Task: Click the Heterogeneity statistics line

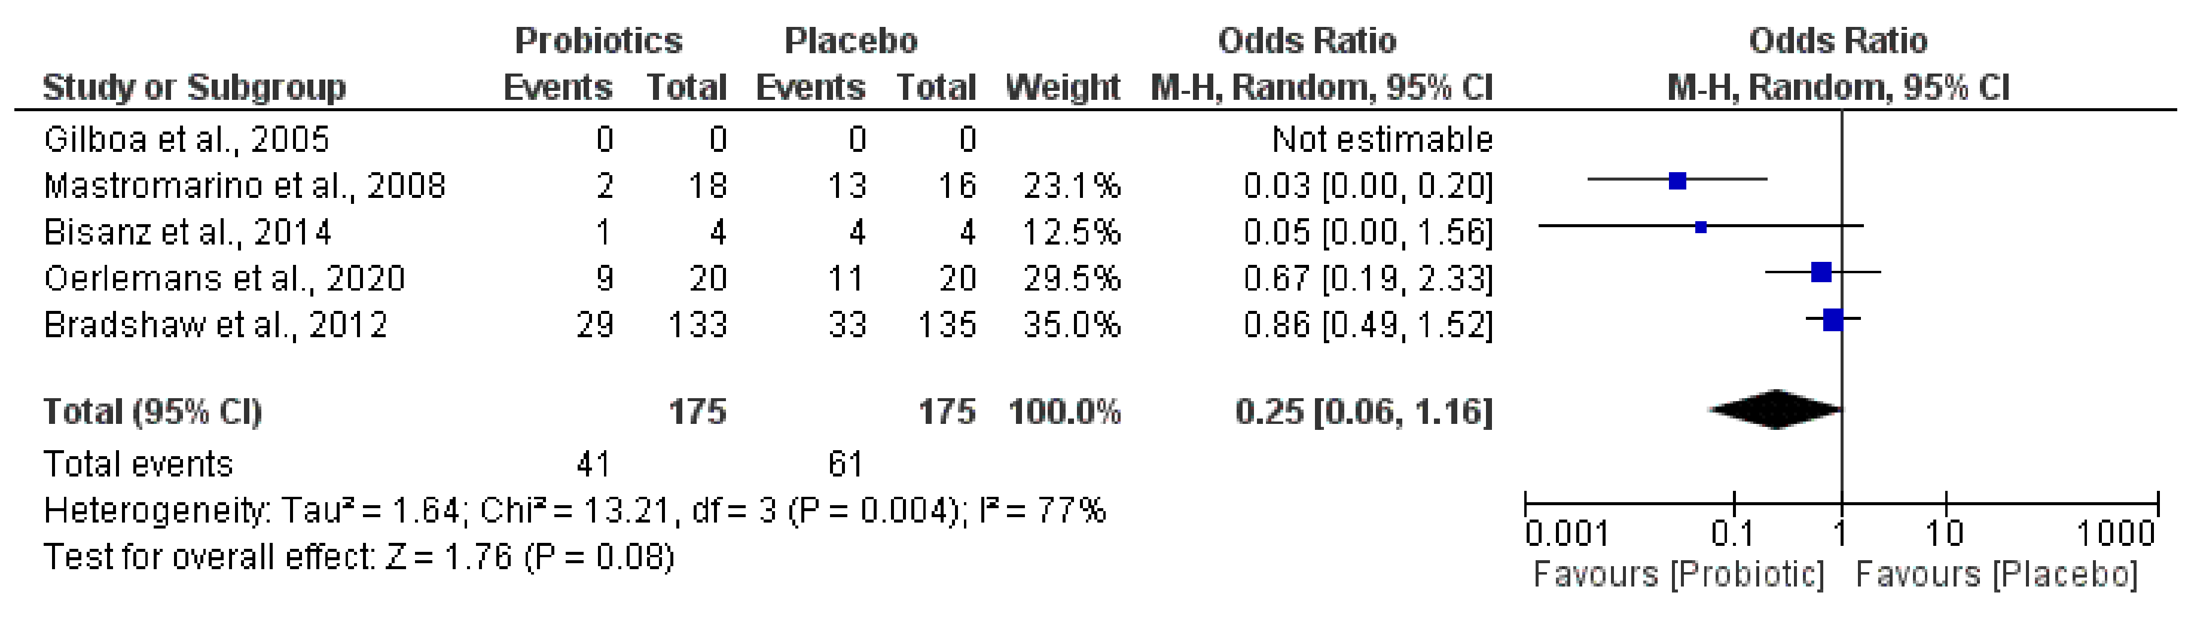Action: 574,511
